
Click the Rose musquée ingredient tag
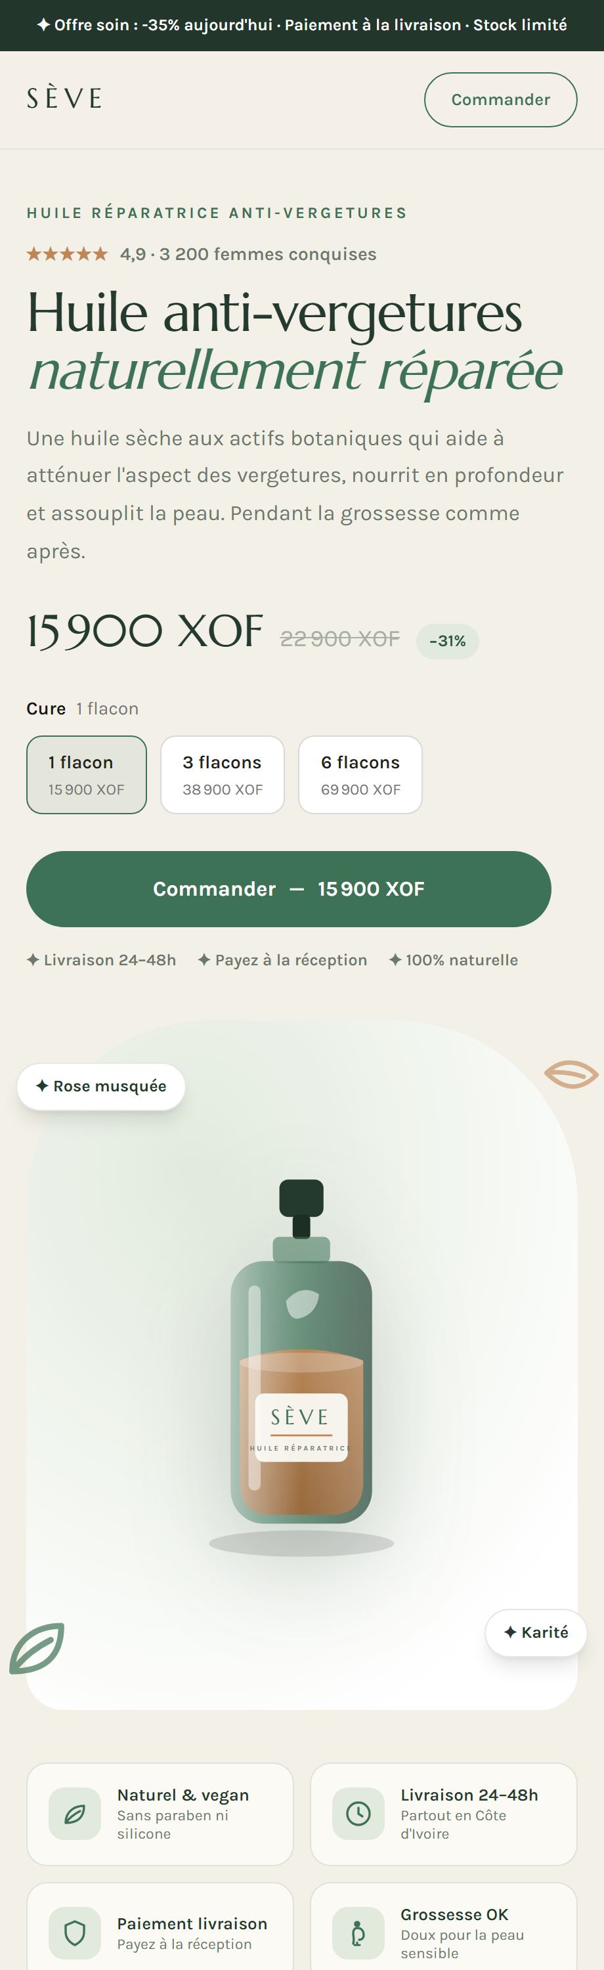pos(101,1086)
